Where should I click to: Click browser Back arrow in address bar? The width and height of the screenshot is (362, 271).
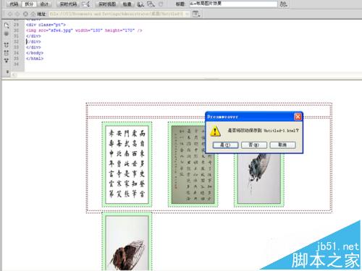[9, 14]
